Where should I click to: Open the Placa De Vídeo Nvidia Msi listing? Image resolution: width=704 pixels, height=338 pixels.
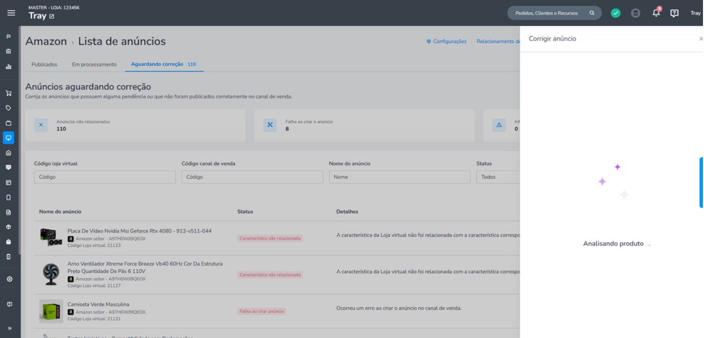tap(139, 231)
